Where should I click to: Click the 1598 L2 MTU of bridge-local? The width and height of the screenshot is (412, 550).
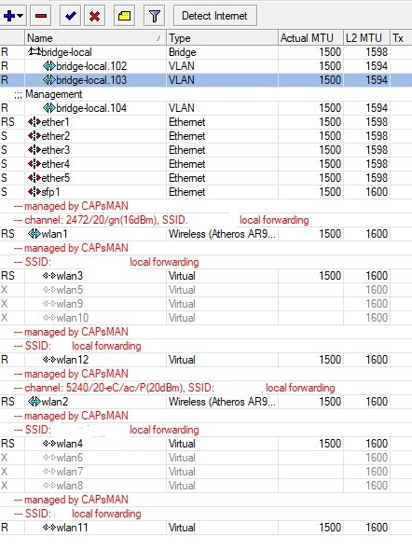click(377, 52)
